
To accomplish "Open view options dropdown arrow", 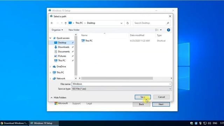I will click(x=161, y=30).
